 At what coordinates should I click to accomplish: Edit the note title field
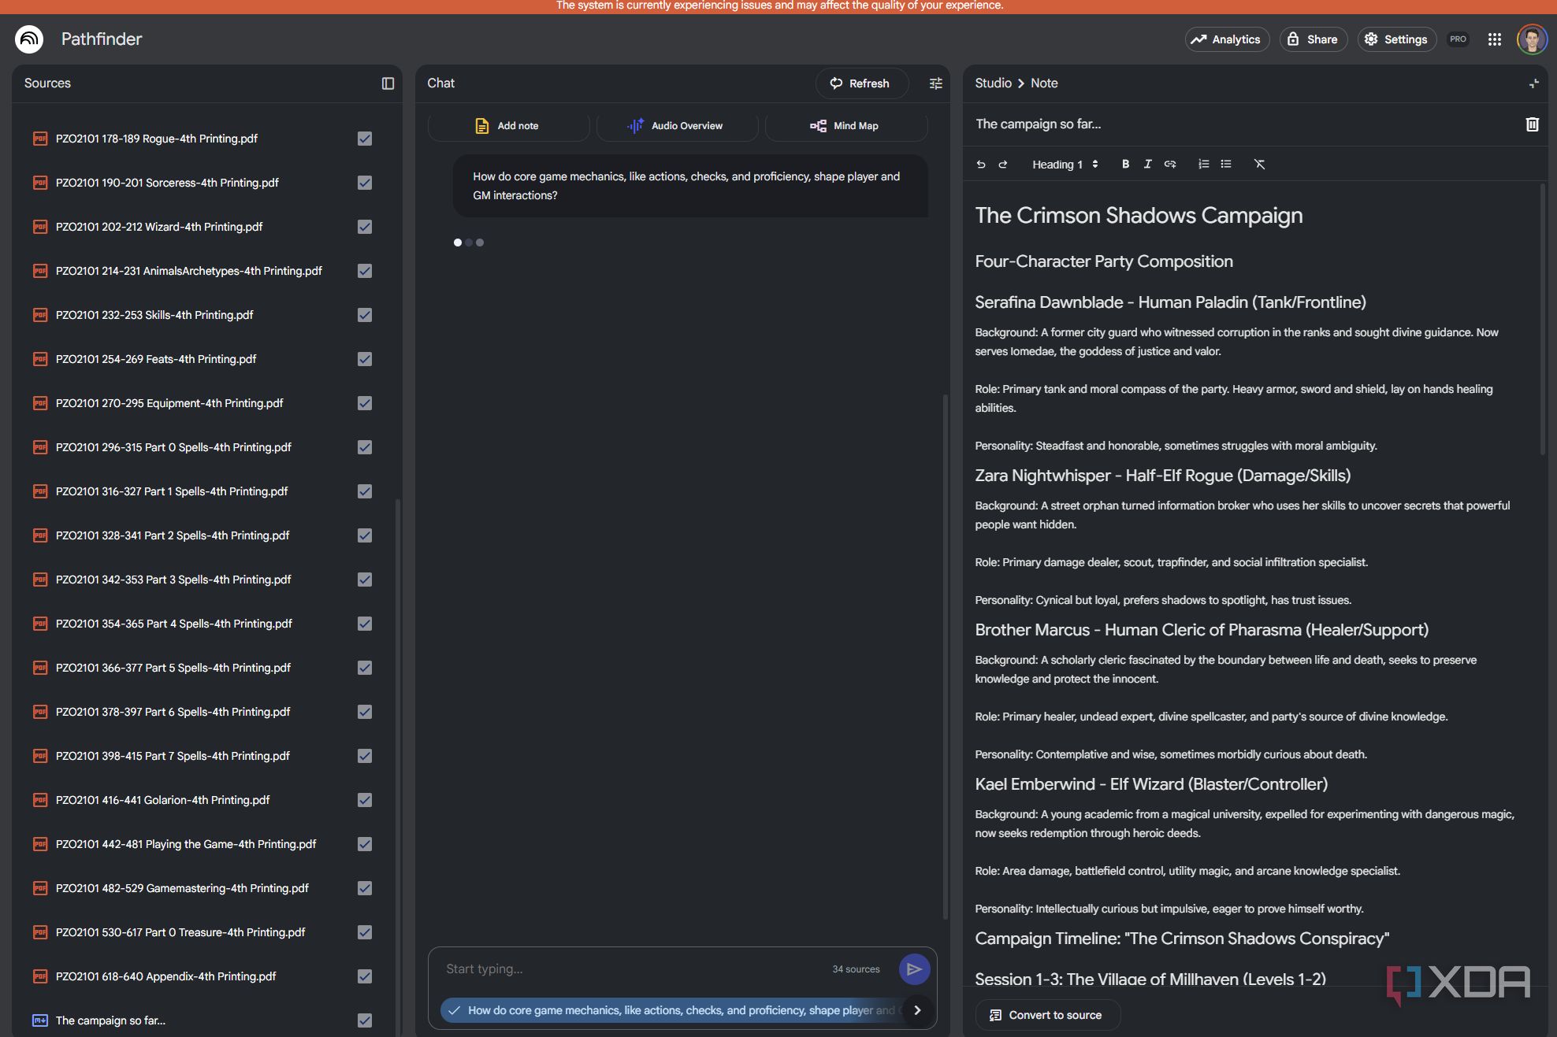1243,124
